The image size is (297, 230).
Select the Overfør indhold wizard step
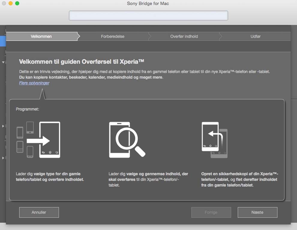point(184,36)
